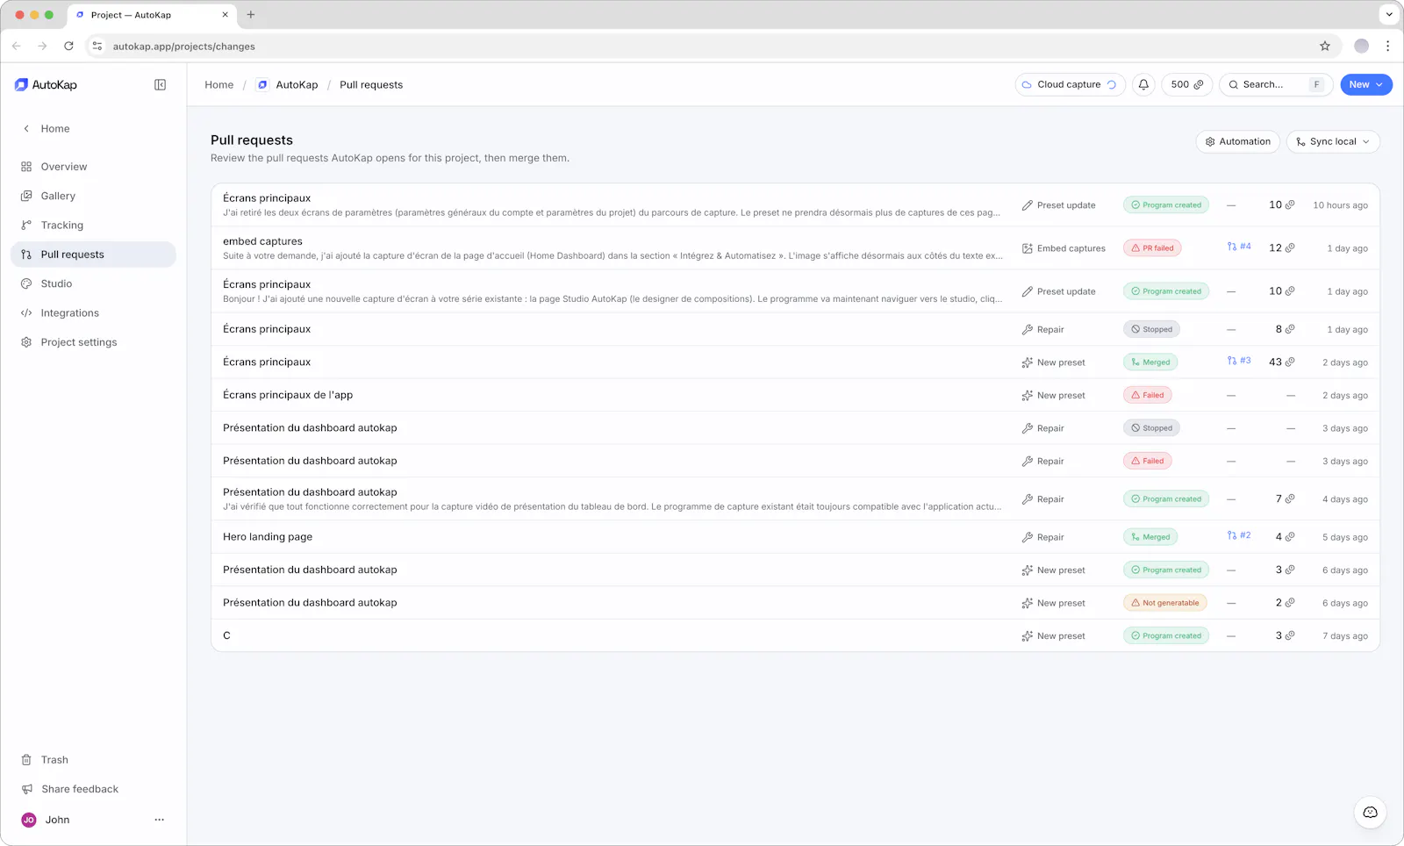
Task: Reload the page in the browser
Action: tap(68, 46)
